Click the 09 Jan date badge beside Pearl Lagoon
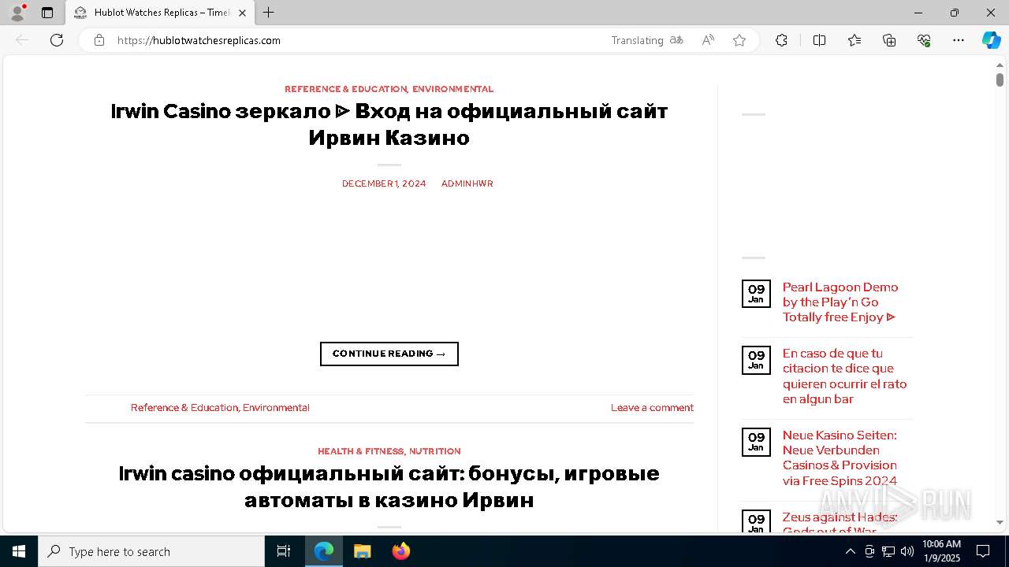The width and height of the screenshot is (1009, 567). click(756, 294)
